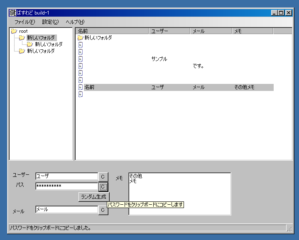This screenshot has height=240, width=299.
Task: Copy the username with its C button
Action: click(103, 176)
